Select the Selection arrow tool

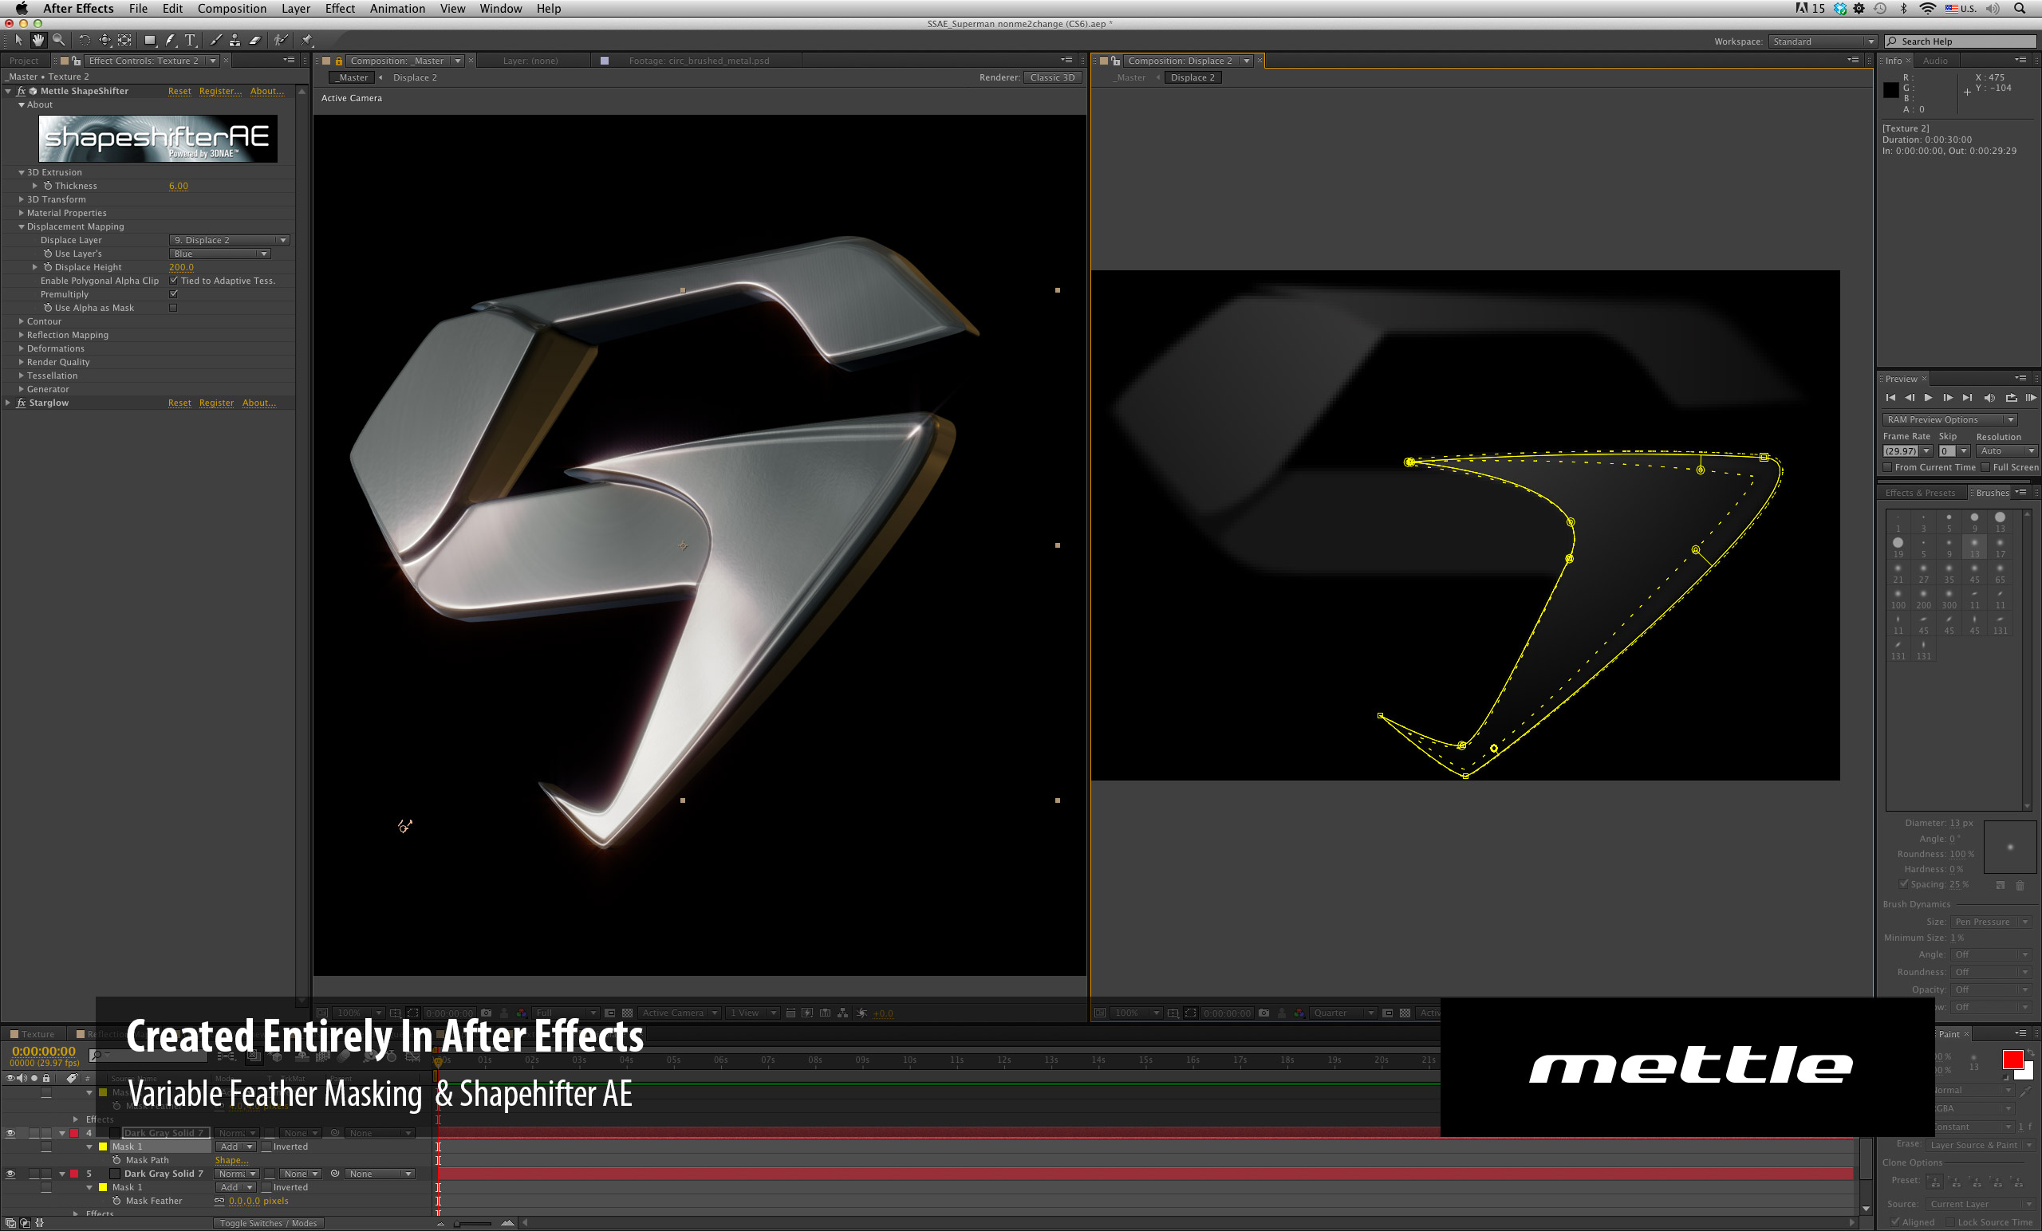[x=19, y=40]
